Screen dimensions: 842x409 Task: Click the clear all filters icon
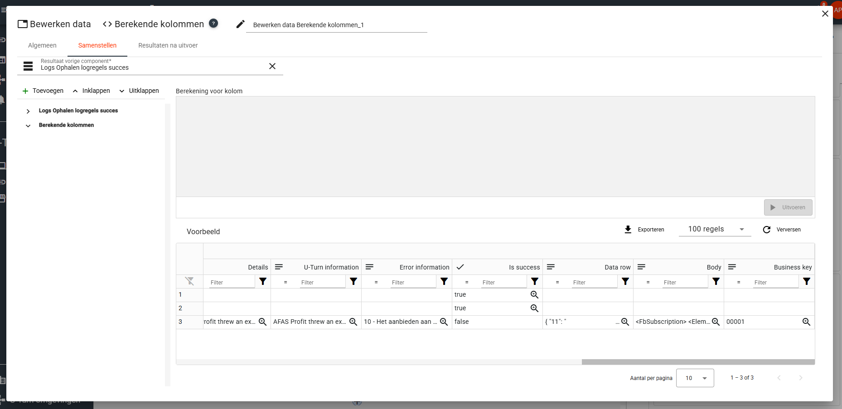click(189, 281)
